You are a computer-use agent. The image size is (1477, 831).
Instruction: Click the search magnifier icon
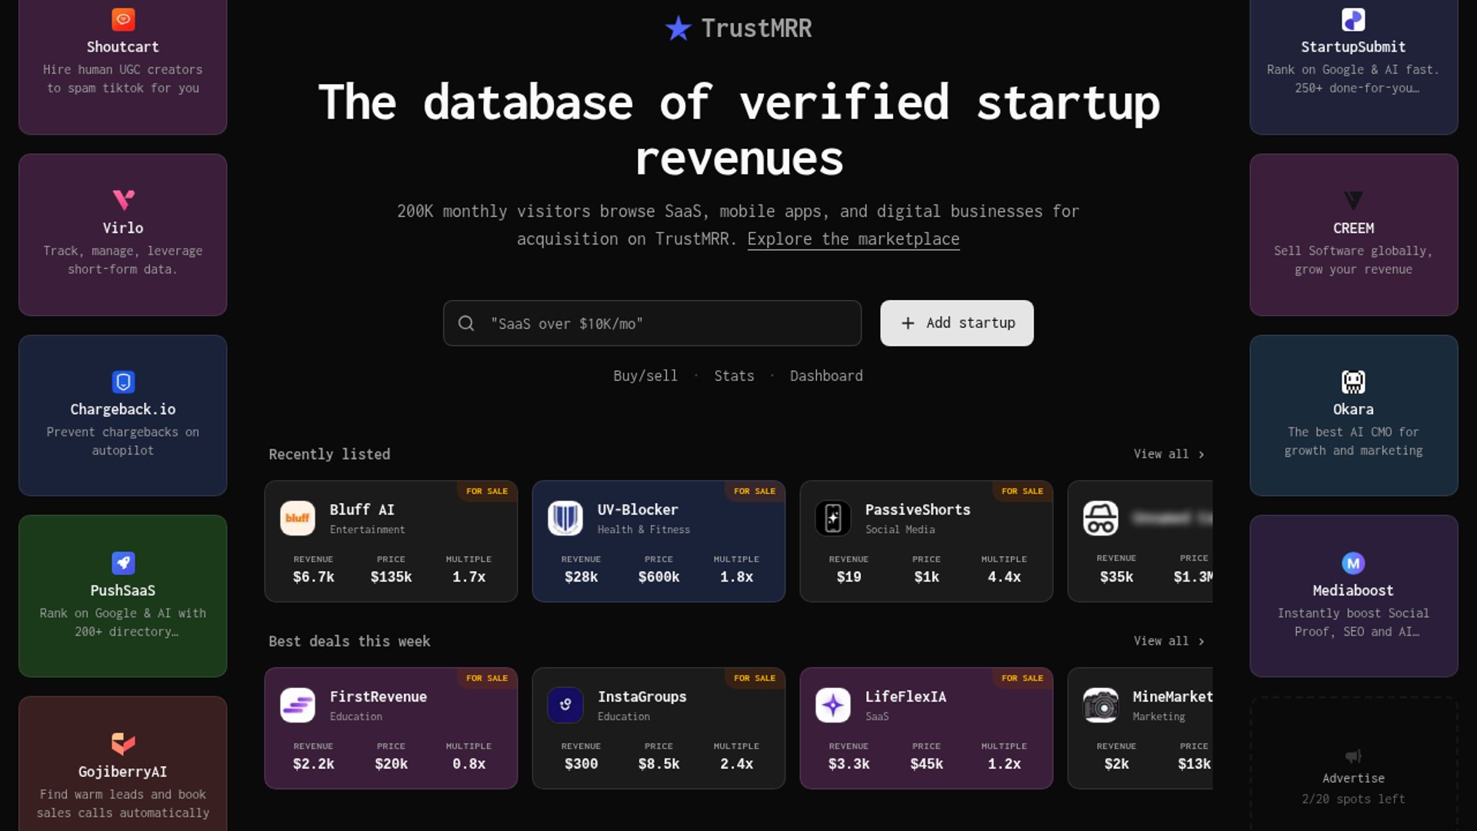(x=466, y=323)
